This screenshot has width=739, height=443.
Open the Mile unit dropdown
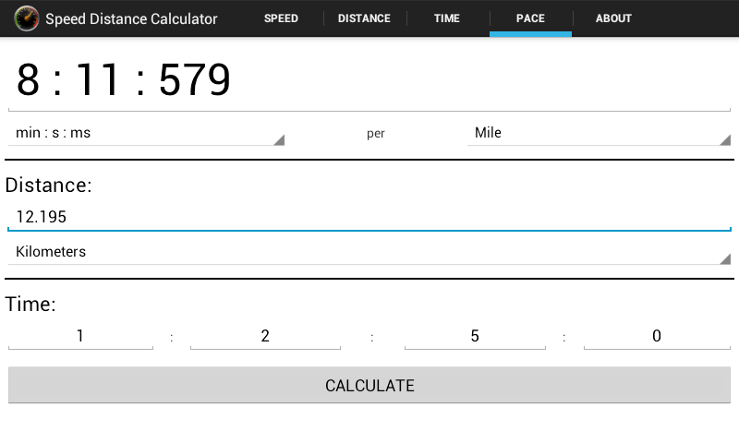point(598,133)
